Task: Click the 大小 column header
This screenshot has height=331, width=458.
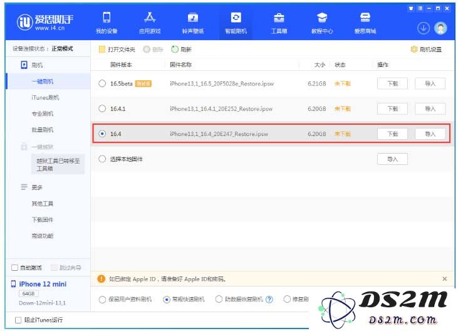Action: (x=320, y=65)
